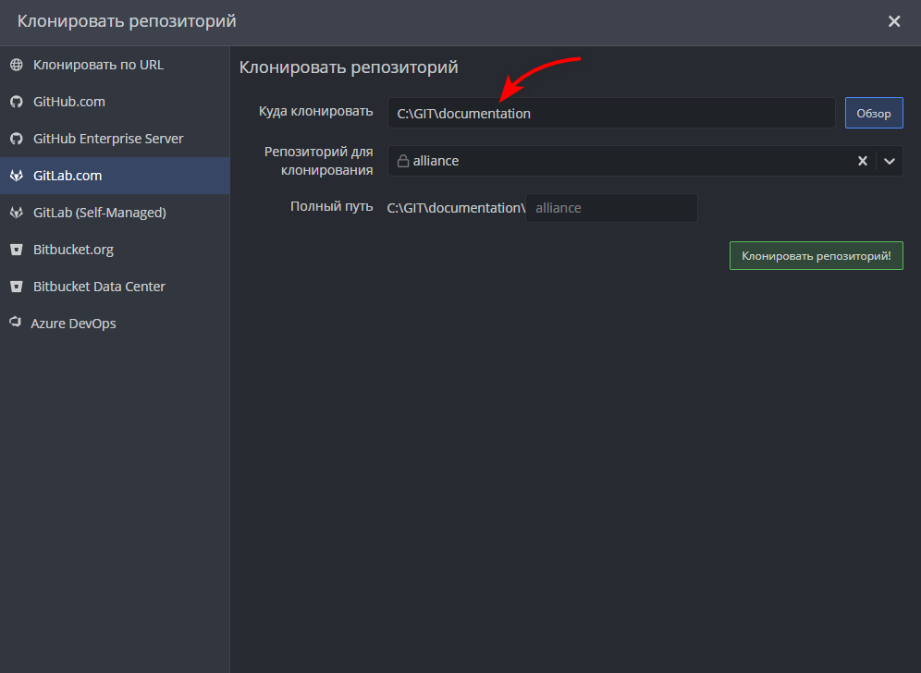Click the lock icon beside alliance
The width and height of the screenshot is (921, 673).
402,160
